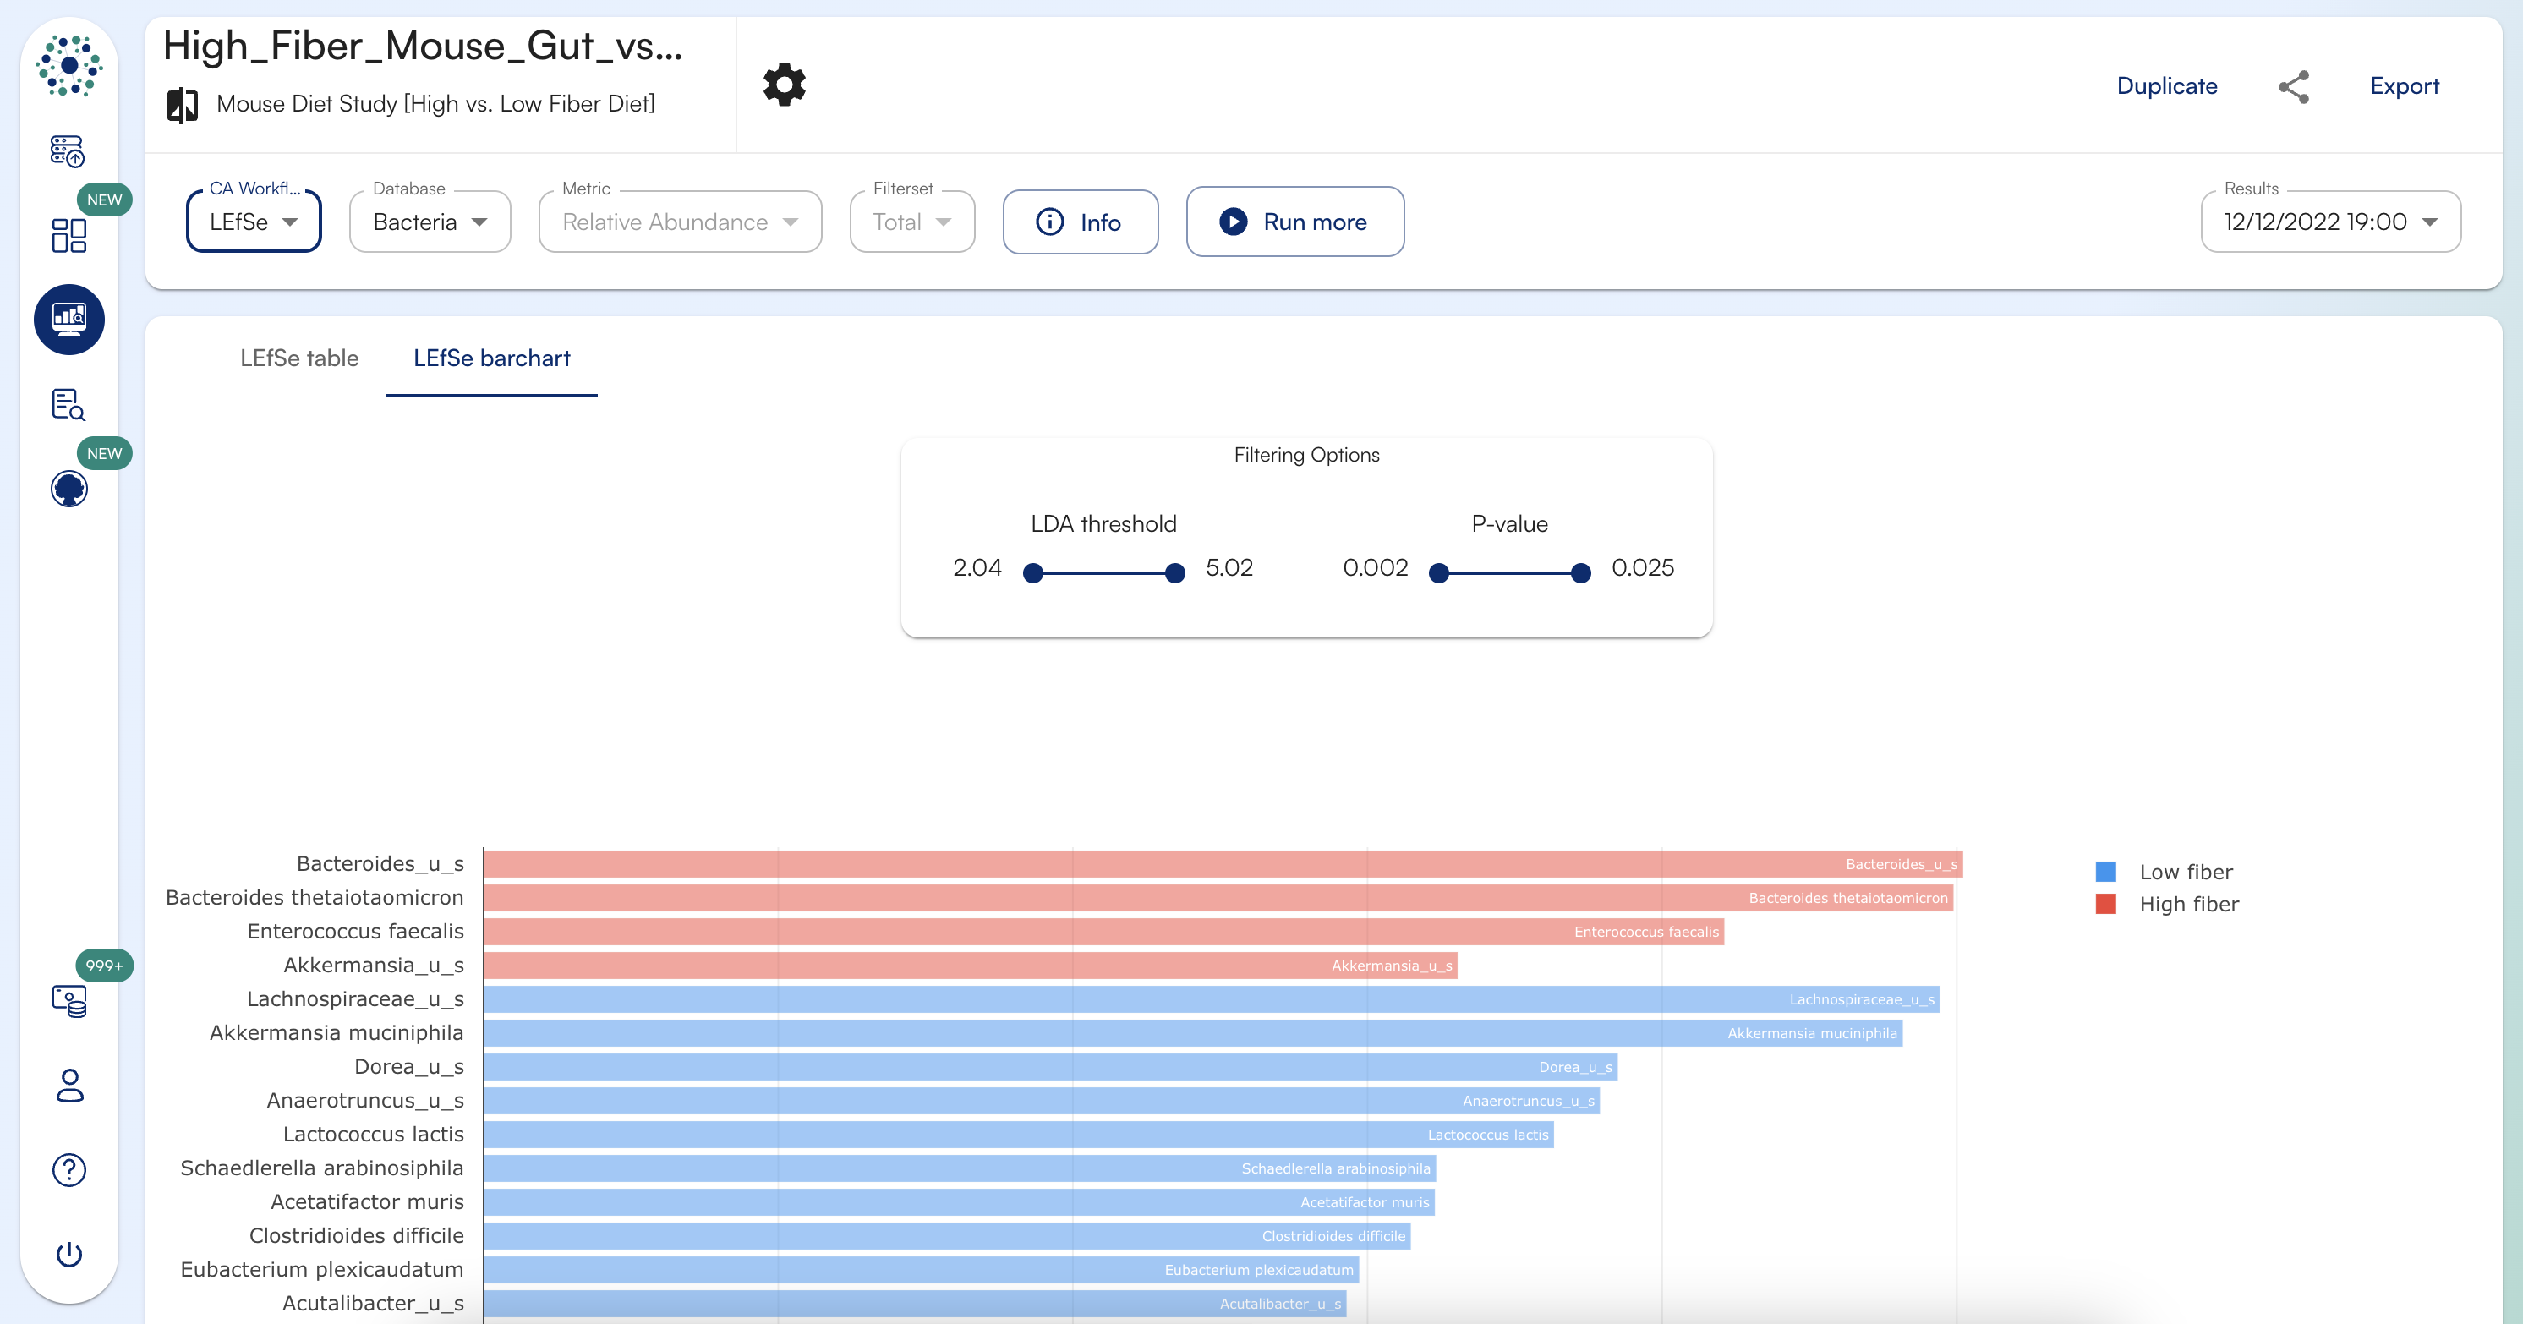Click the Run more button
Image resolution: width=2523 pixels, height=1324 pixels.
[x=1294, y=222]
